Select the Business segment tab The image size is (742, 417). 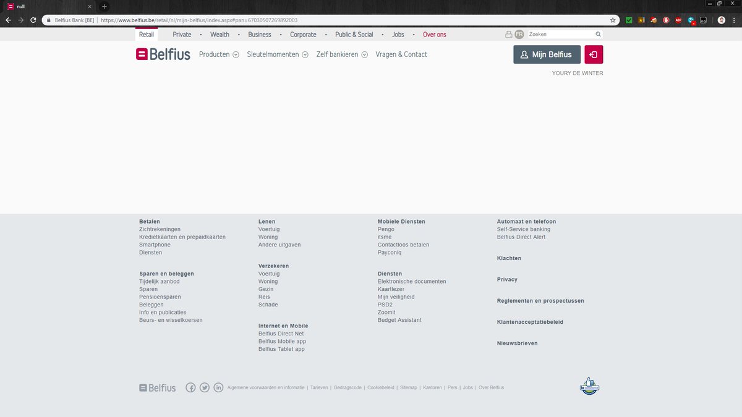click(x=260, y=35)
